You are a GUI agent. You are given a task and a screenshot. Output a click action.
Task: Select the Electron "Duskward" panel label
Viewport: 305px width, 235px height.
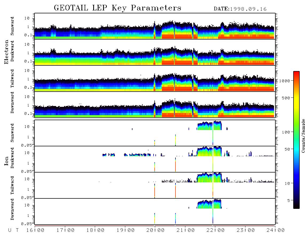pyautogui.click(x=12, y=51)
